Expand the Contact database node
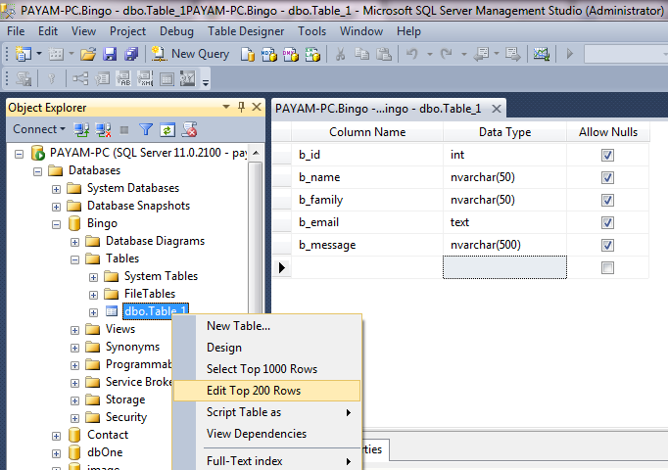 coord(56,436)
